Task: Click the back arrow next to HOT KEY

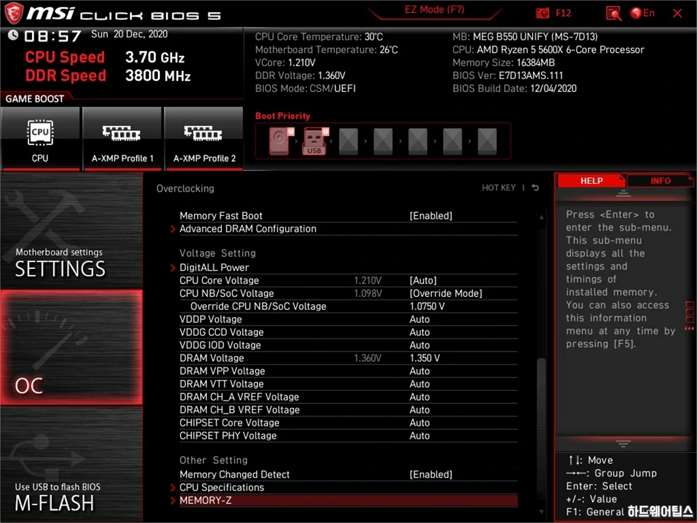Action: 535,188
